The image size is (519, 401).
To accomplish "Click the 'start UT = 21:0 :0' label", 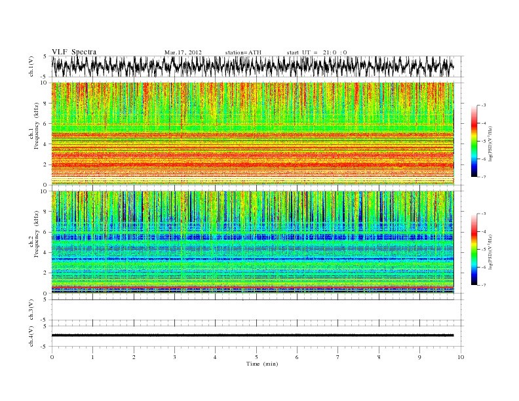I will [317, 52].
